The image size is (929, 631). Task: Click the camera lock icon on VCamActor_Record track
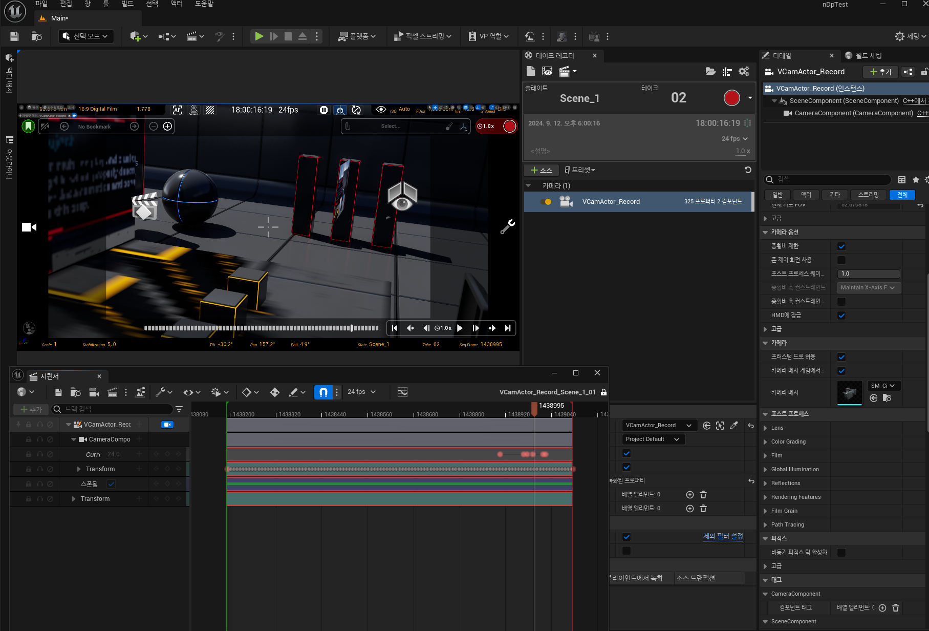click(x=167, y=425)
